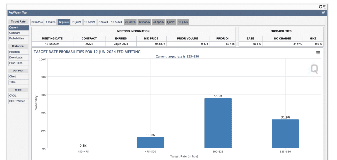Open the chart hamburger menu icon
The image size is (337, 160).
click(x=318, y=53)
